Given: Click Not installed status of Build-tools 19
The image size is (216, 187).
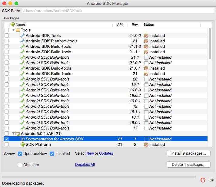Looking at the screenshot, I should [160, 107].
